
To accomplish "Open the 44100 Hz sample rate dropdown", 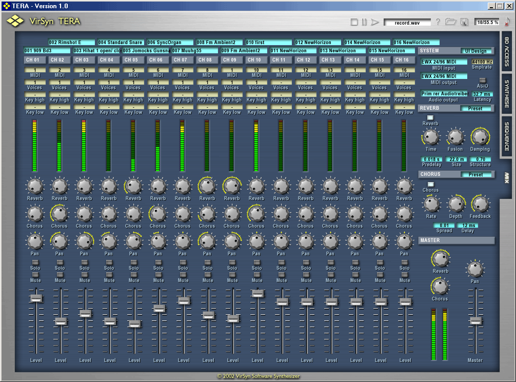I will (482, 62).
